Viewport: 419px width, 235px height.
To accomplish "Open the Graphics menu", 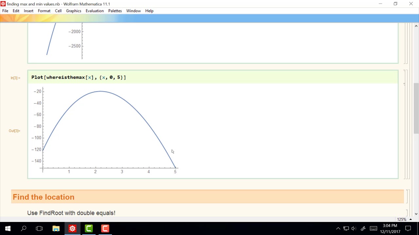I will [x=74, y=11].
